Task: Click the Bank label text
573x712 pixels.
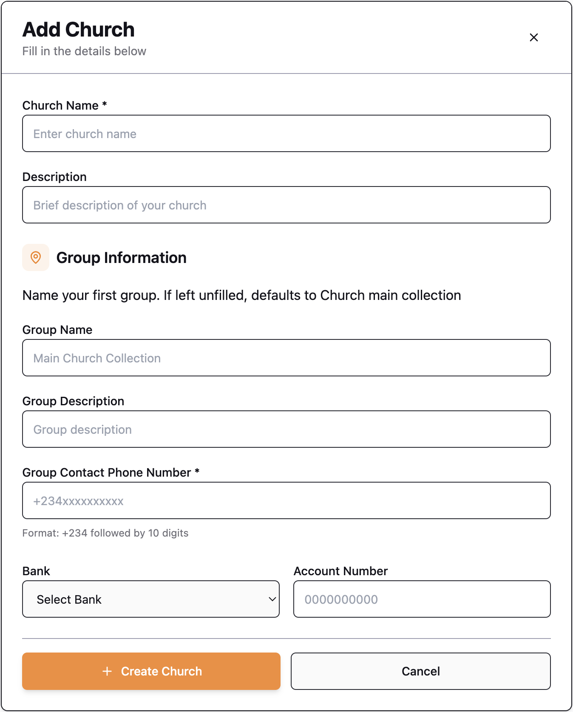Action: pos(36,571)
